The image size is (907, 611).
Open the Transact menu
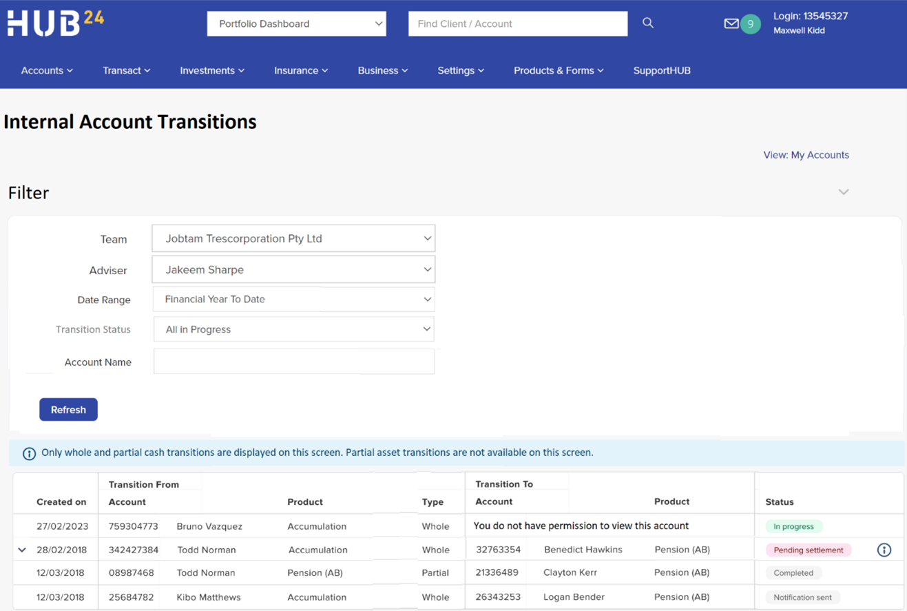(126, 70)
